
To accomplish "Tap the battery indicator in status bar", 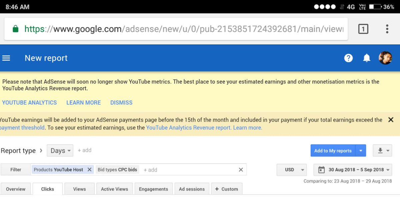I will click(x=375, y=7).
